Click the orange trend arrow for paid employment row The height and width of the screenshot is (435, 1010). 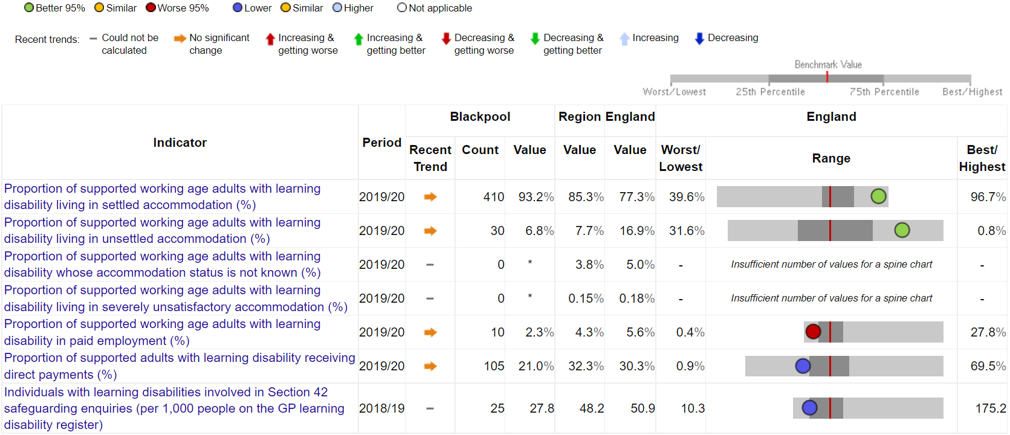(x=430, y=332)
